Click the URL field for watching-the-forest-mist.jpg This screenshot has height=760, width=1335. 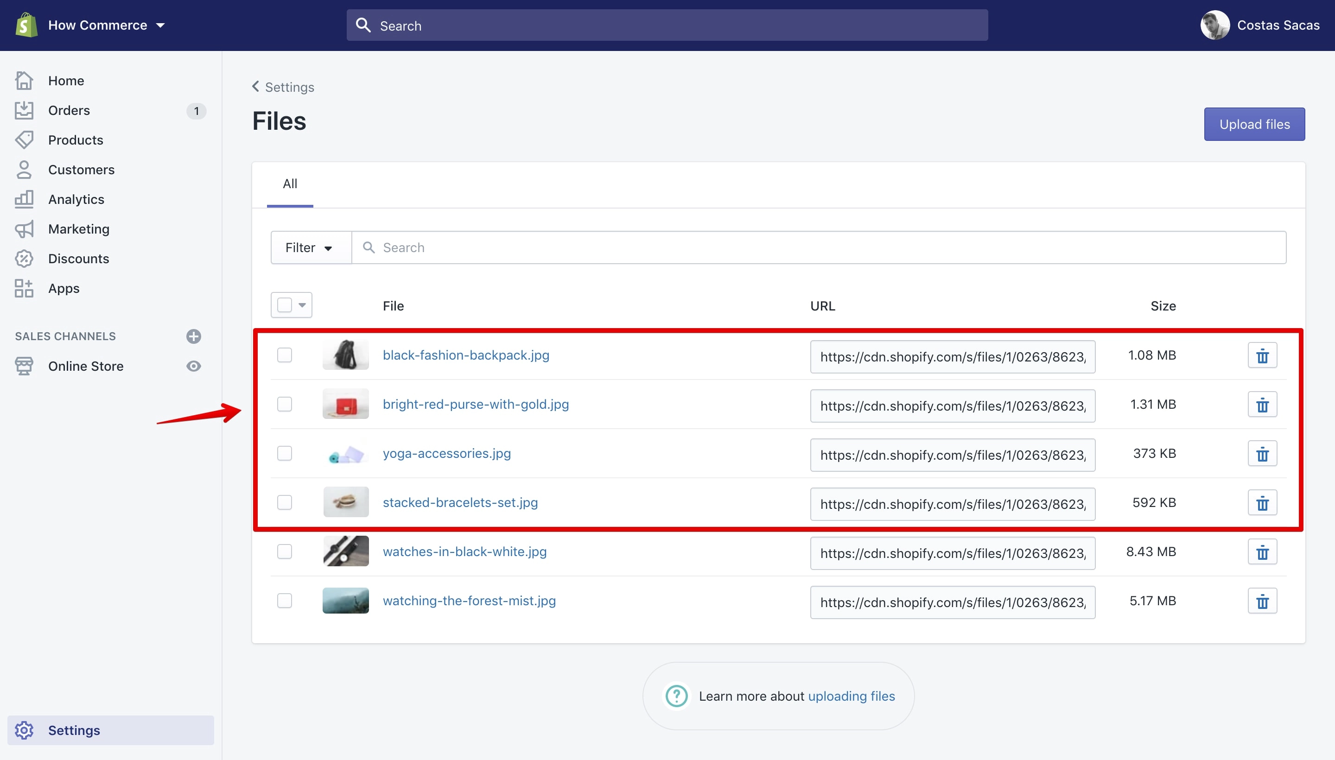pos(952,602)
